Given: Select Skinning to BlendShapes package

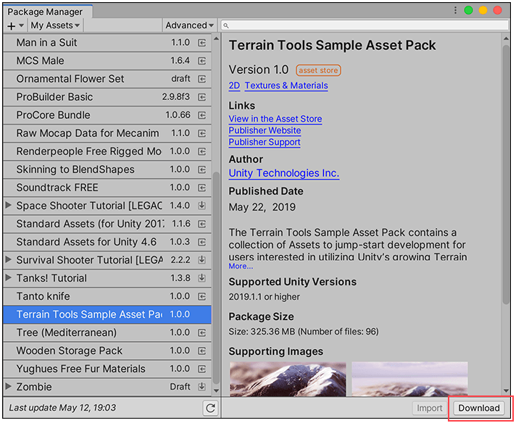Looking at the screenshot, I should [107, 169].
